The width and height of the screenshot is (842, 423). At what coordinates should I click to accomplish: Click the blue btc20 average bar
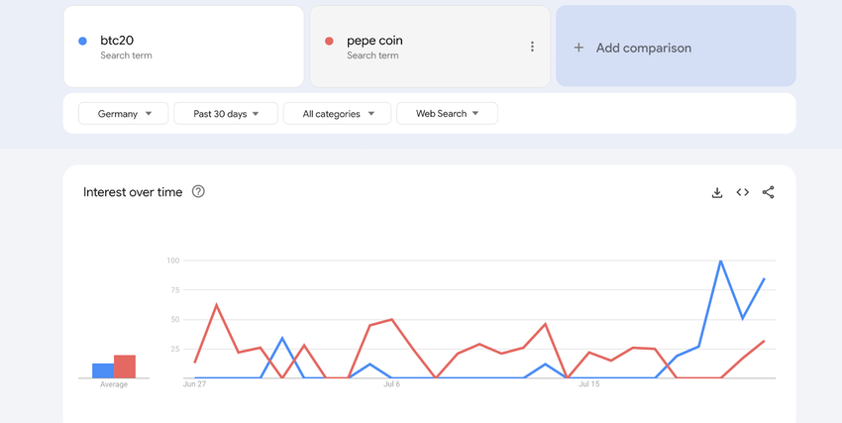[103, 370]
